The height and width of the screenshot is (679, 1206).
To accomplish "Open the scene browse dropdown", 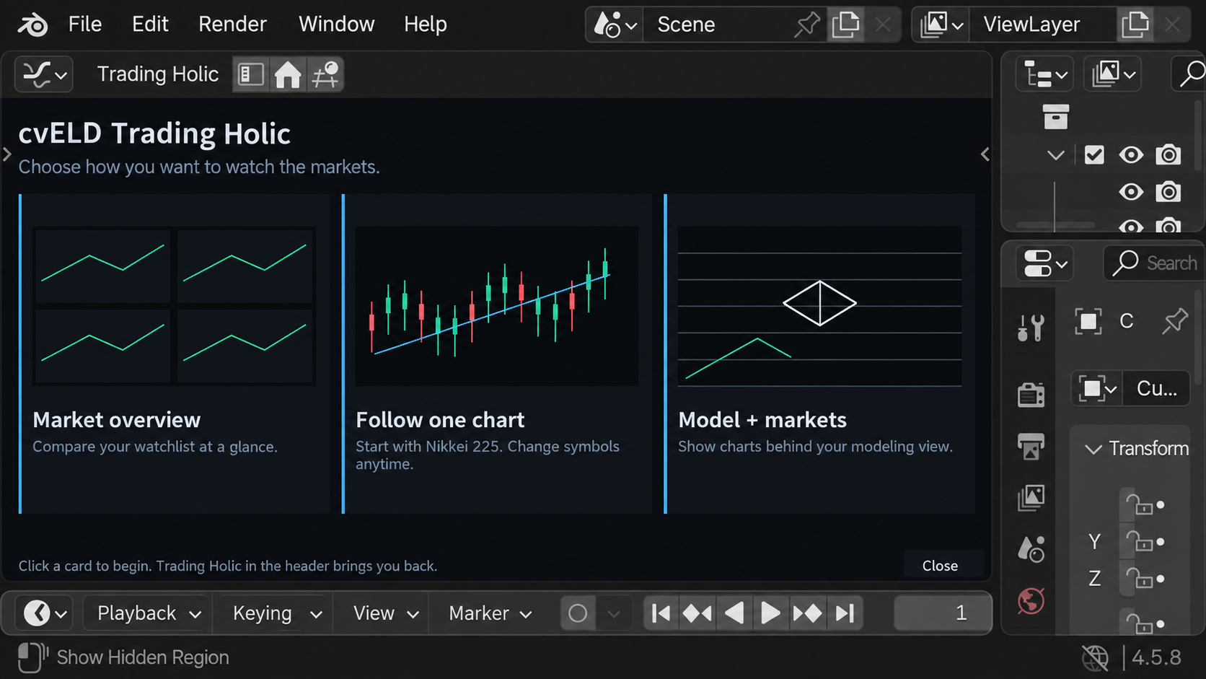I will coord(615,25).
